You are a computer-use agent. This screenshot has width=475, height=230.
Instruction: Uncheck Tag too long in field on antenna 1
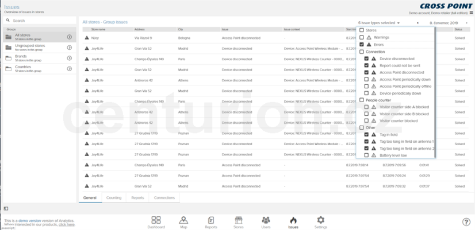(366, 142)
